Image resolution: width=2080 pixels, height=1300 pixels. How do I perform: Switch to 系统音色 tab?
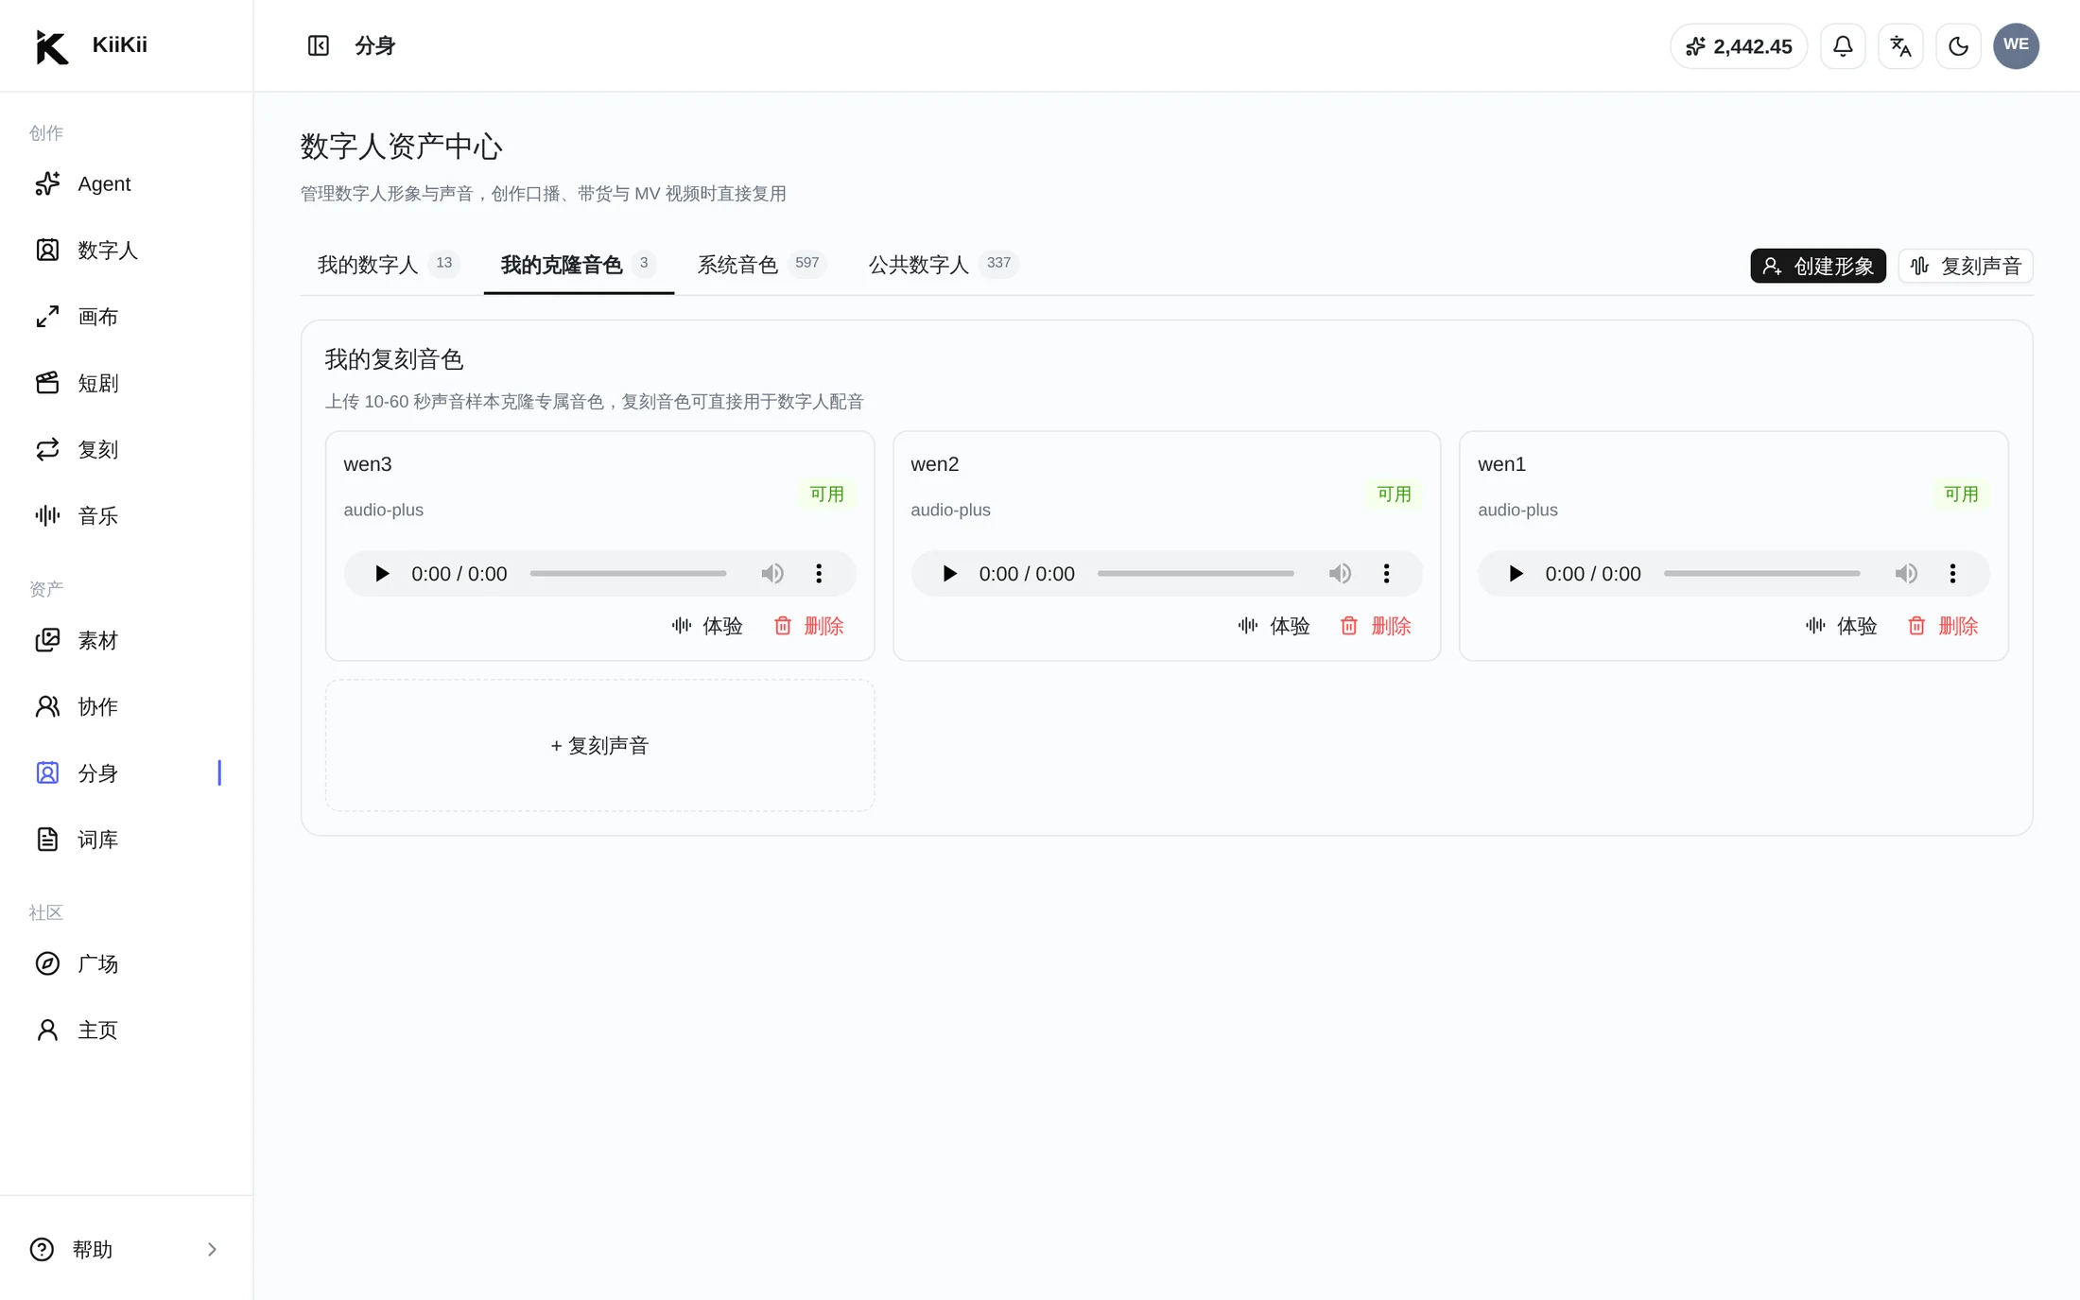point(762,265)
